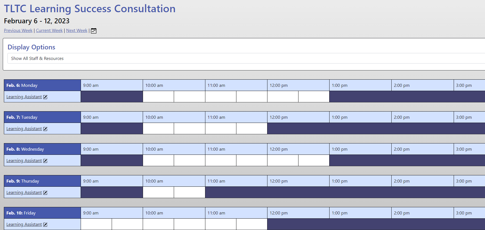Jump to Current Week

(x=49, y=31)
